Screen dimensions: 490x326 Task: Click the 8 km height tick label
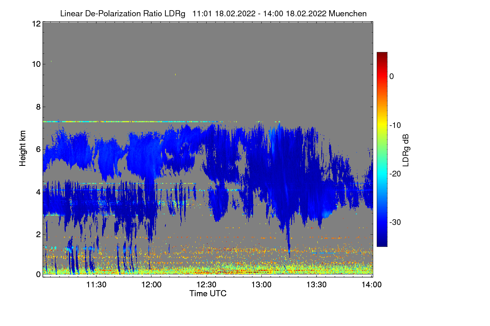coord(38,107)
